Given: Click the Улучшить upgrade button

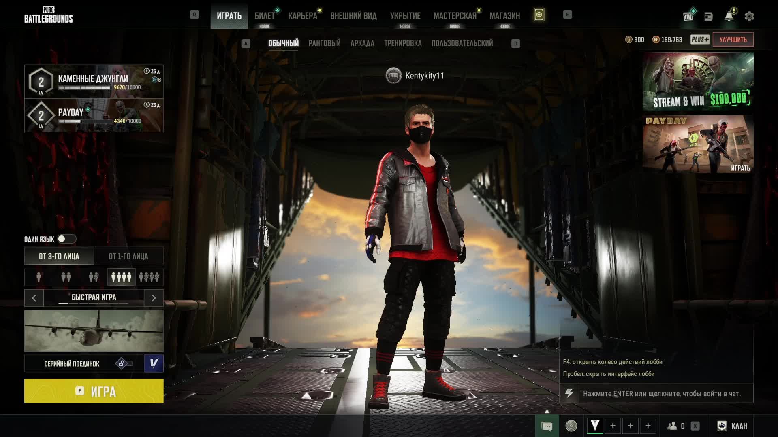Looking at the screenshot, I should [733, 40].
